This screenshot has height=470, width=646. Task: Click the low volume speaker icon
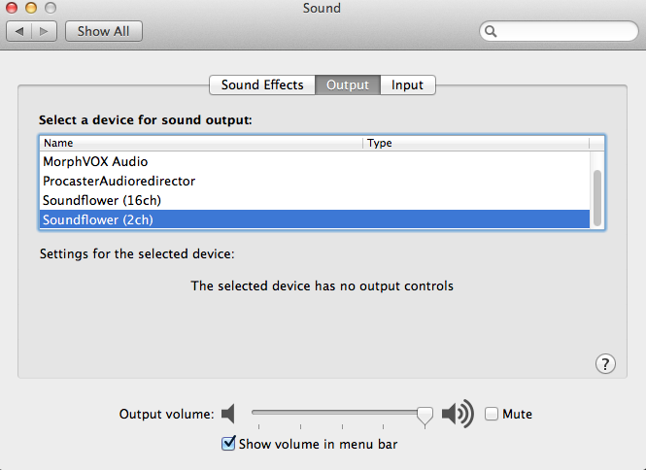tap(228, 415)
